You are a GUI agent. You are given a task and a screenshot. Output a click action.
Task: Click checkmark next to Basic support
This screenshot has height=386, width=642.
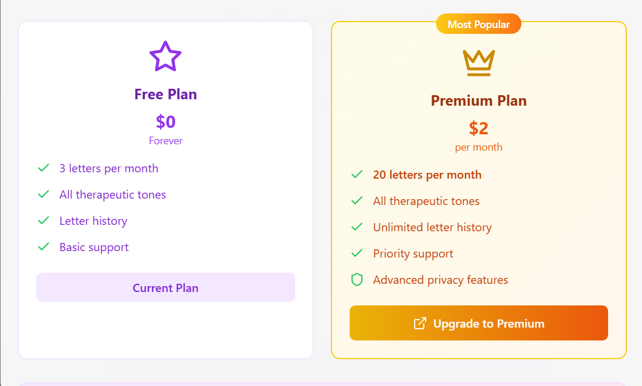[x=43, y=247]
